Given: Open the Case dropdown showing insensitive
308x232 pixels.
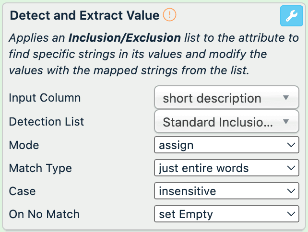Looking at the screenshot, I should click(226, 191).
